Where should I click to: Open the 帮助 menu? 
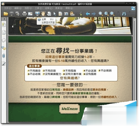click(69, 8)
